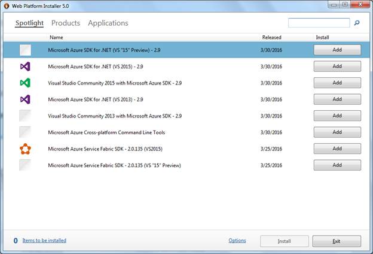The image size is (373, 254).
Task: Sort by the Released column header
Action: pyautogui.click(x=271, y=38)
